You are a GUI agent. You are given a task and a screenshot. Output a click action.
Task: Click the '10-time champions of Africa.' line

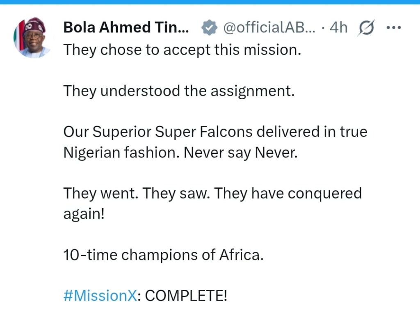click(x=163, y=255)
